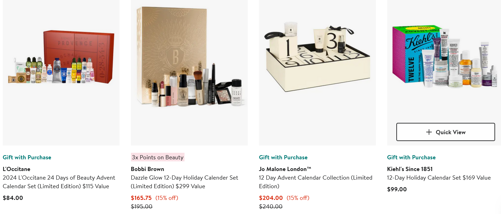Open the Dazzle Glow 12-Day Holiday Calender Set title
501x214 pixels.
click(185, 182)
